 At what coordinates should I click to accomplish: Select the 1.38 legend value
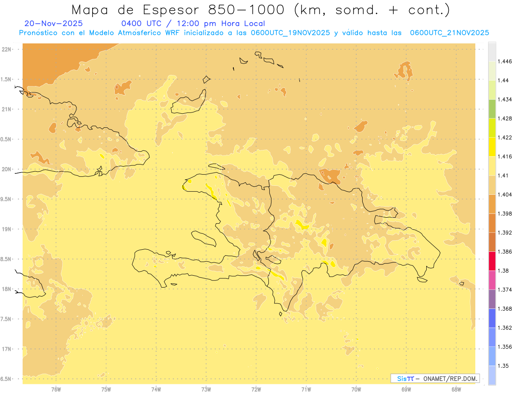tap(503, 271)
